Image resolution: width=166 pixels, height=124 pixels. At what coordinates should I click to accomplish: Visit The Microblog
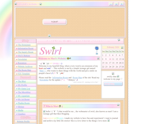click(24, 92)
